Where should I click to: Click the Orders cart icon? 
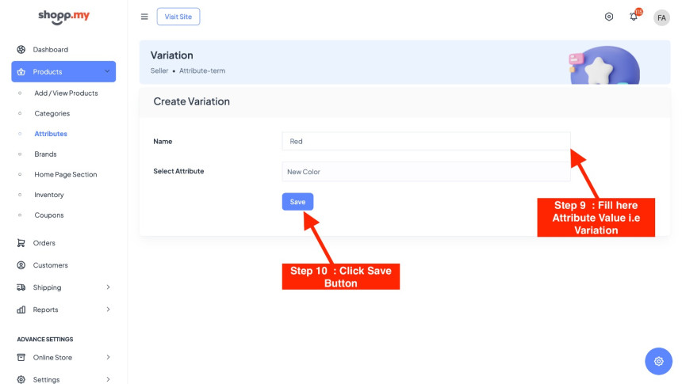21,243
